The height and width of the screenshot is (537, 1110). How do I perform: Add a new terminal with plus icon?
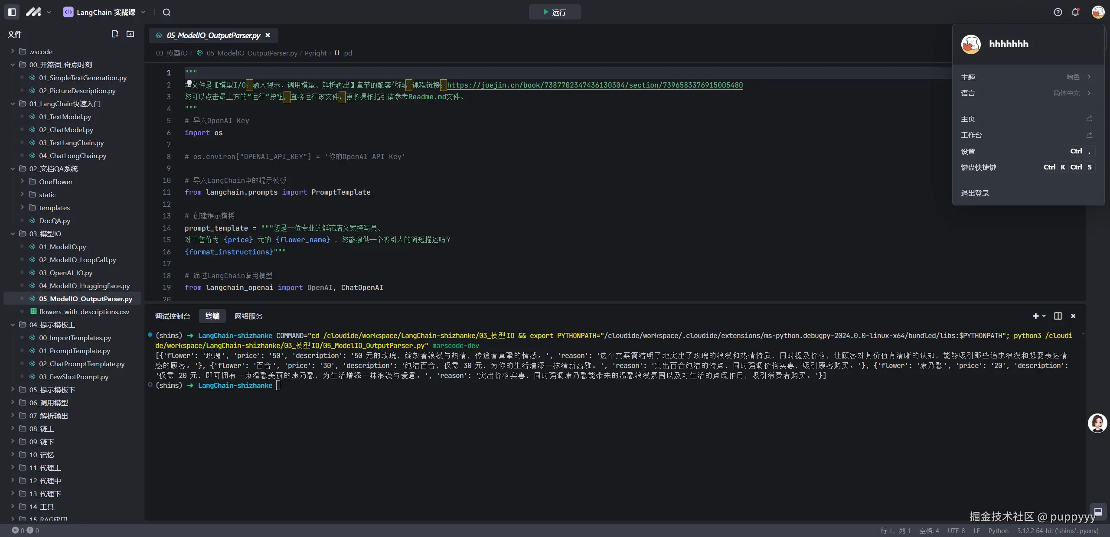coord(1035,316)
